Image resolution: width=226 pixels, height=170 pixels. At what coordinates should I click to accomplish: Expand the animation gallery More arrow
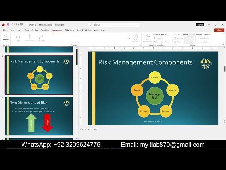130,38
